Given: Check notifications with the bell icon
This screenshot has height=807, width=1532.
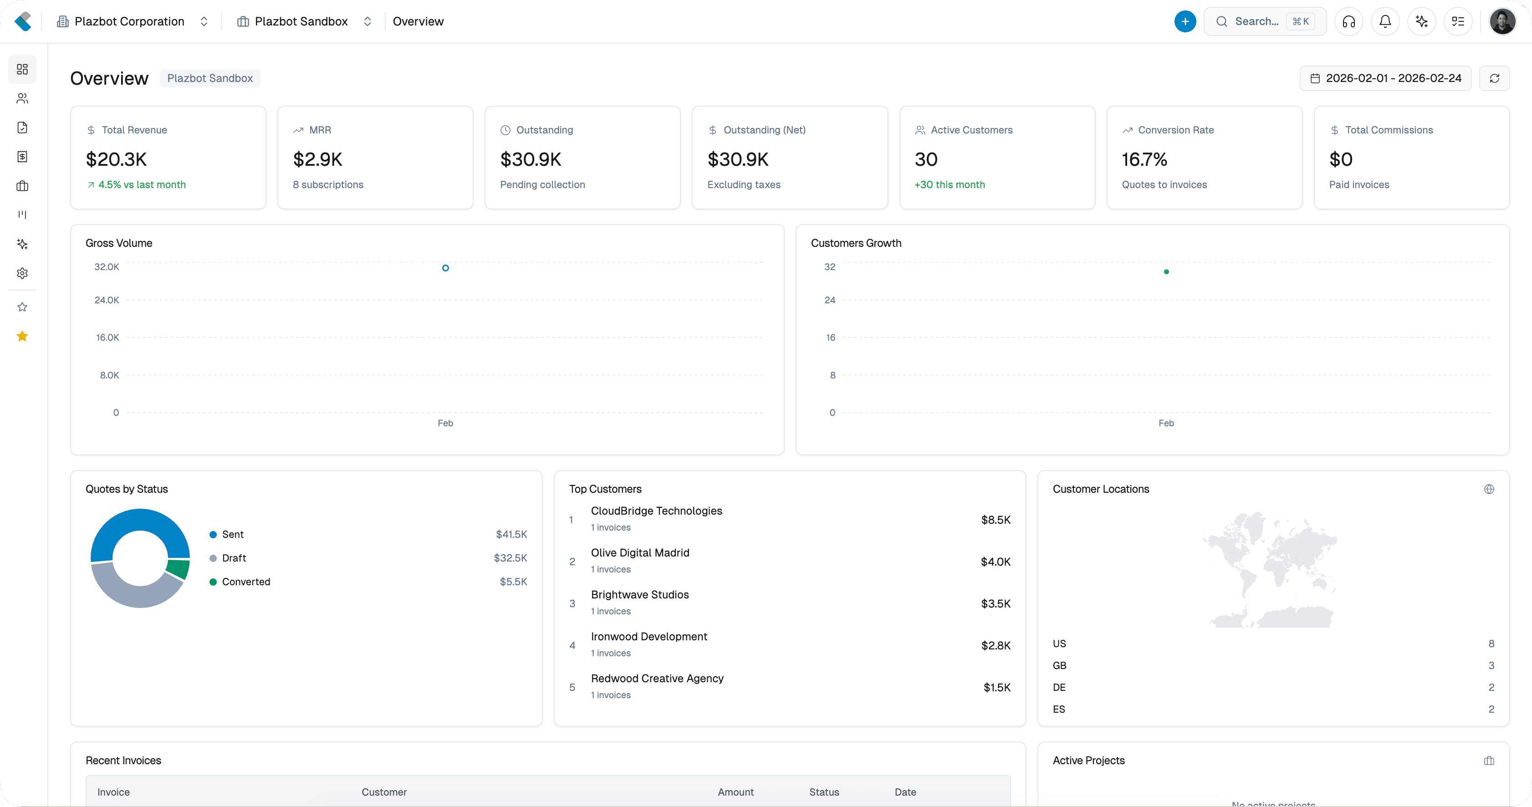Looking at the screenshot, I should tap(1385, 21).
